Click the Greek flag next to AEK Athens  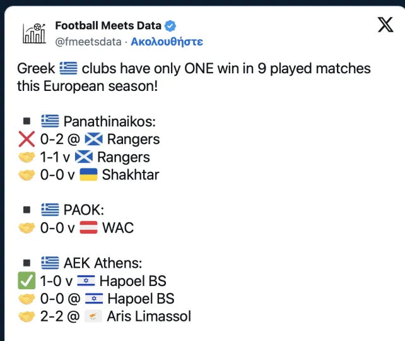point(50,263)
